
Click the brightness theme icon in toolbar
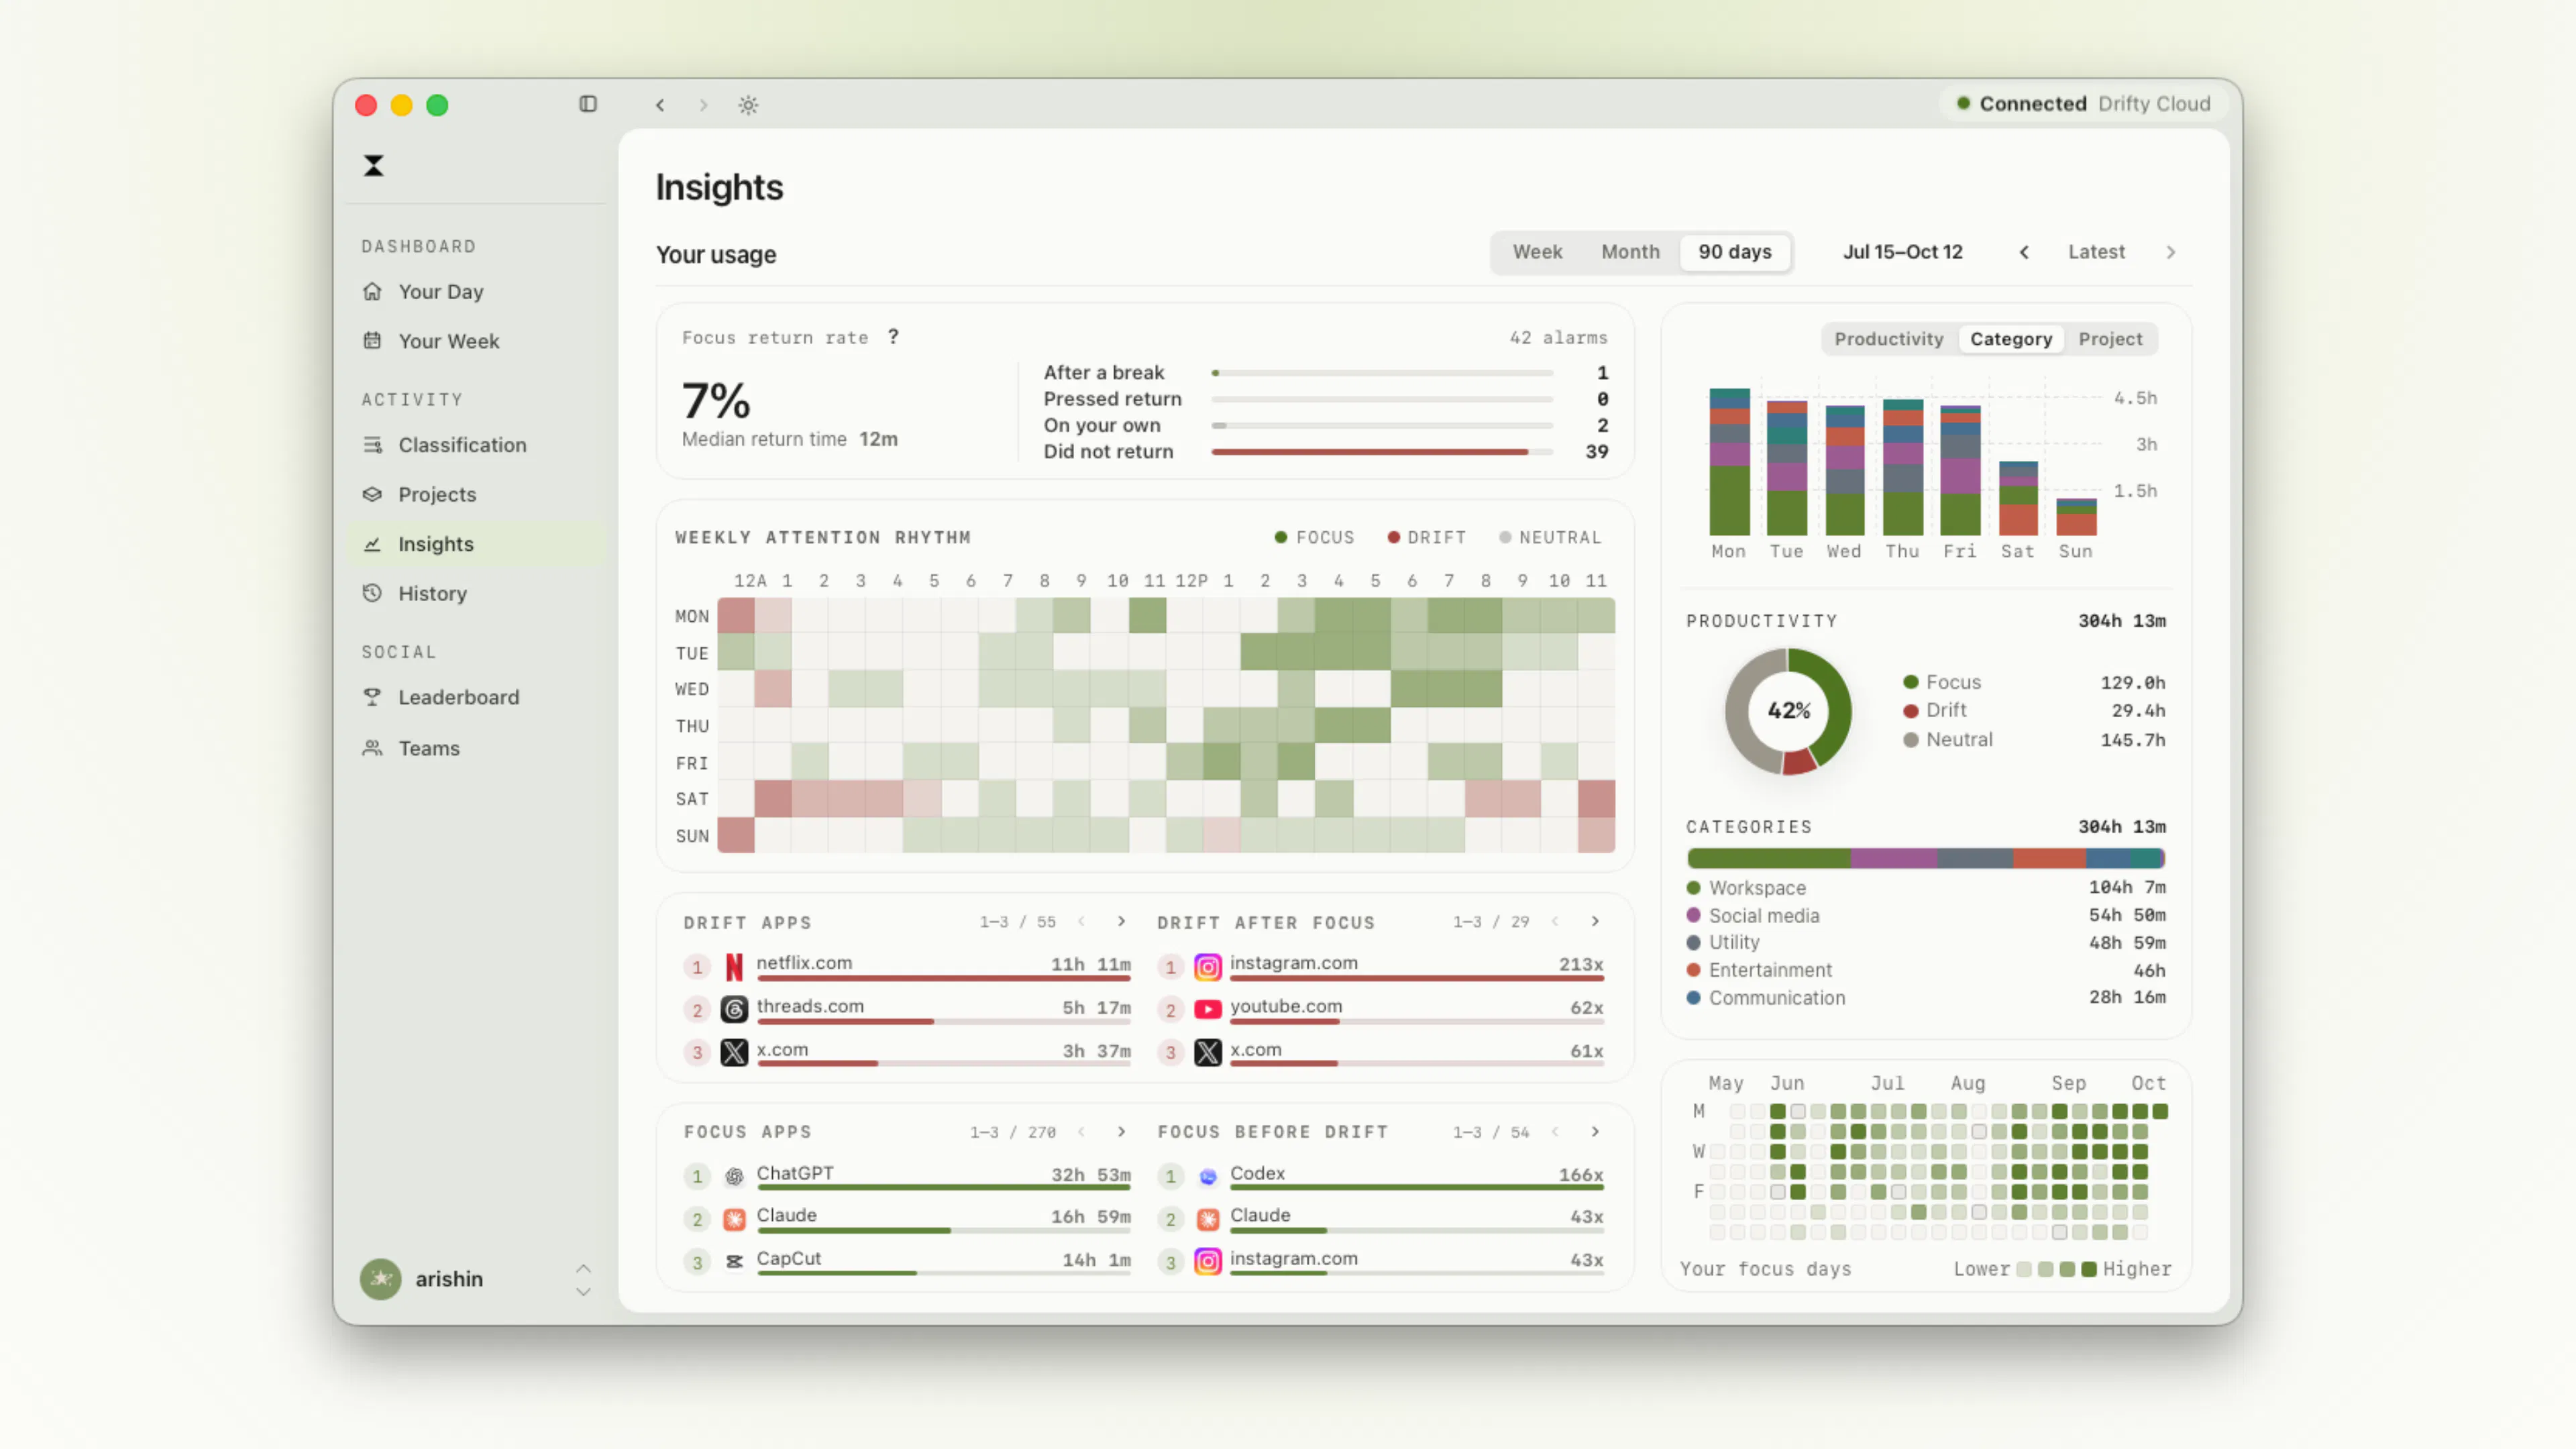coord(748,105)
